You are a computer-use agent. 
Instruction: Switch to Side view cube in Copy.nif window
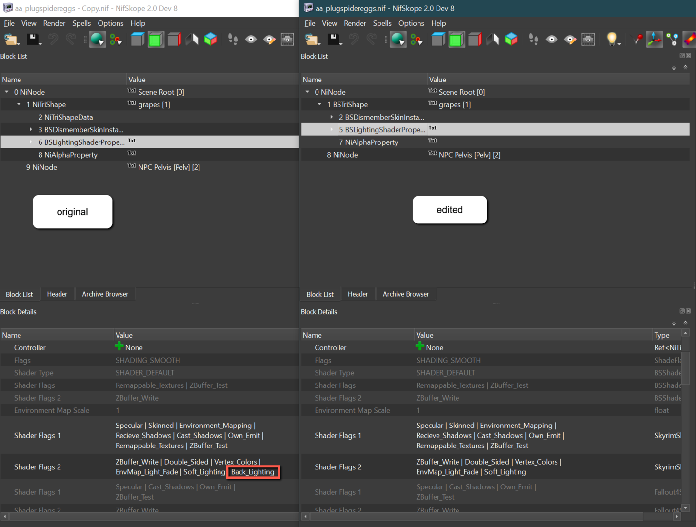(x=174, y=39)
